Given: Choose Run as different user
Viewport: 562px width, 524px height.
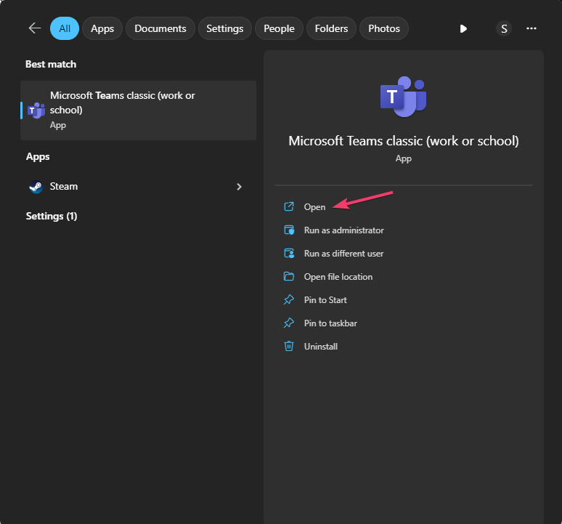Looking at the screenshot, I should pos(343,254).
